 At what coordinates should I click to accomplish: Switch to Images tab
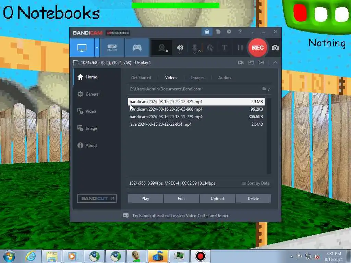tap(197, 78)
